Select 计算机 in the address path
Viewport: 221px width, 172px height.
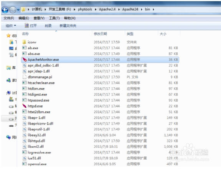point(37,9)
